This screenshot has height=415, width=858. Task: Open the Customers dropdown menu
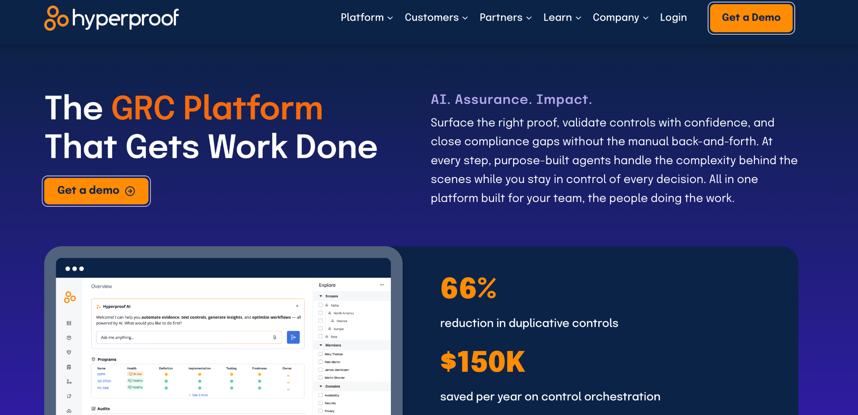436,18
